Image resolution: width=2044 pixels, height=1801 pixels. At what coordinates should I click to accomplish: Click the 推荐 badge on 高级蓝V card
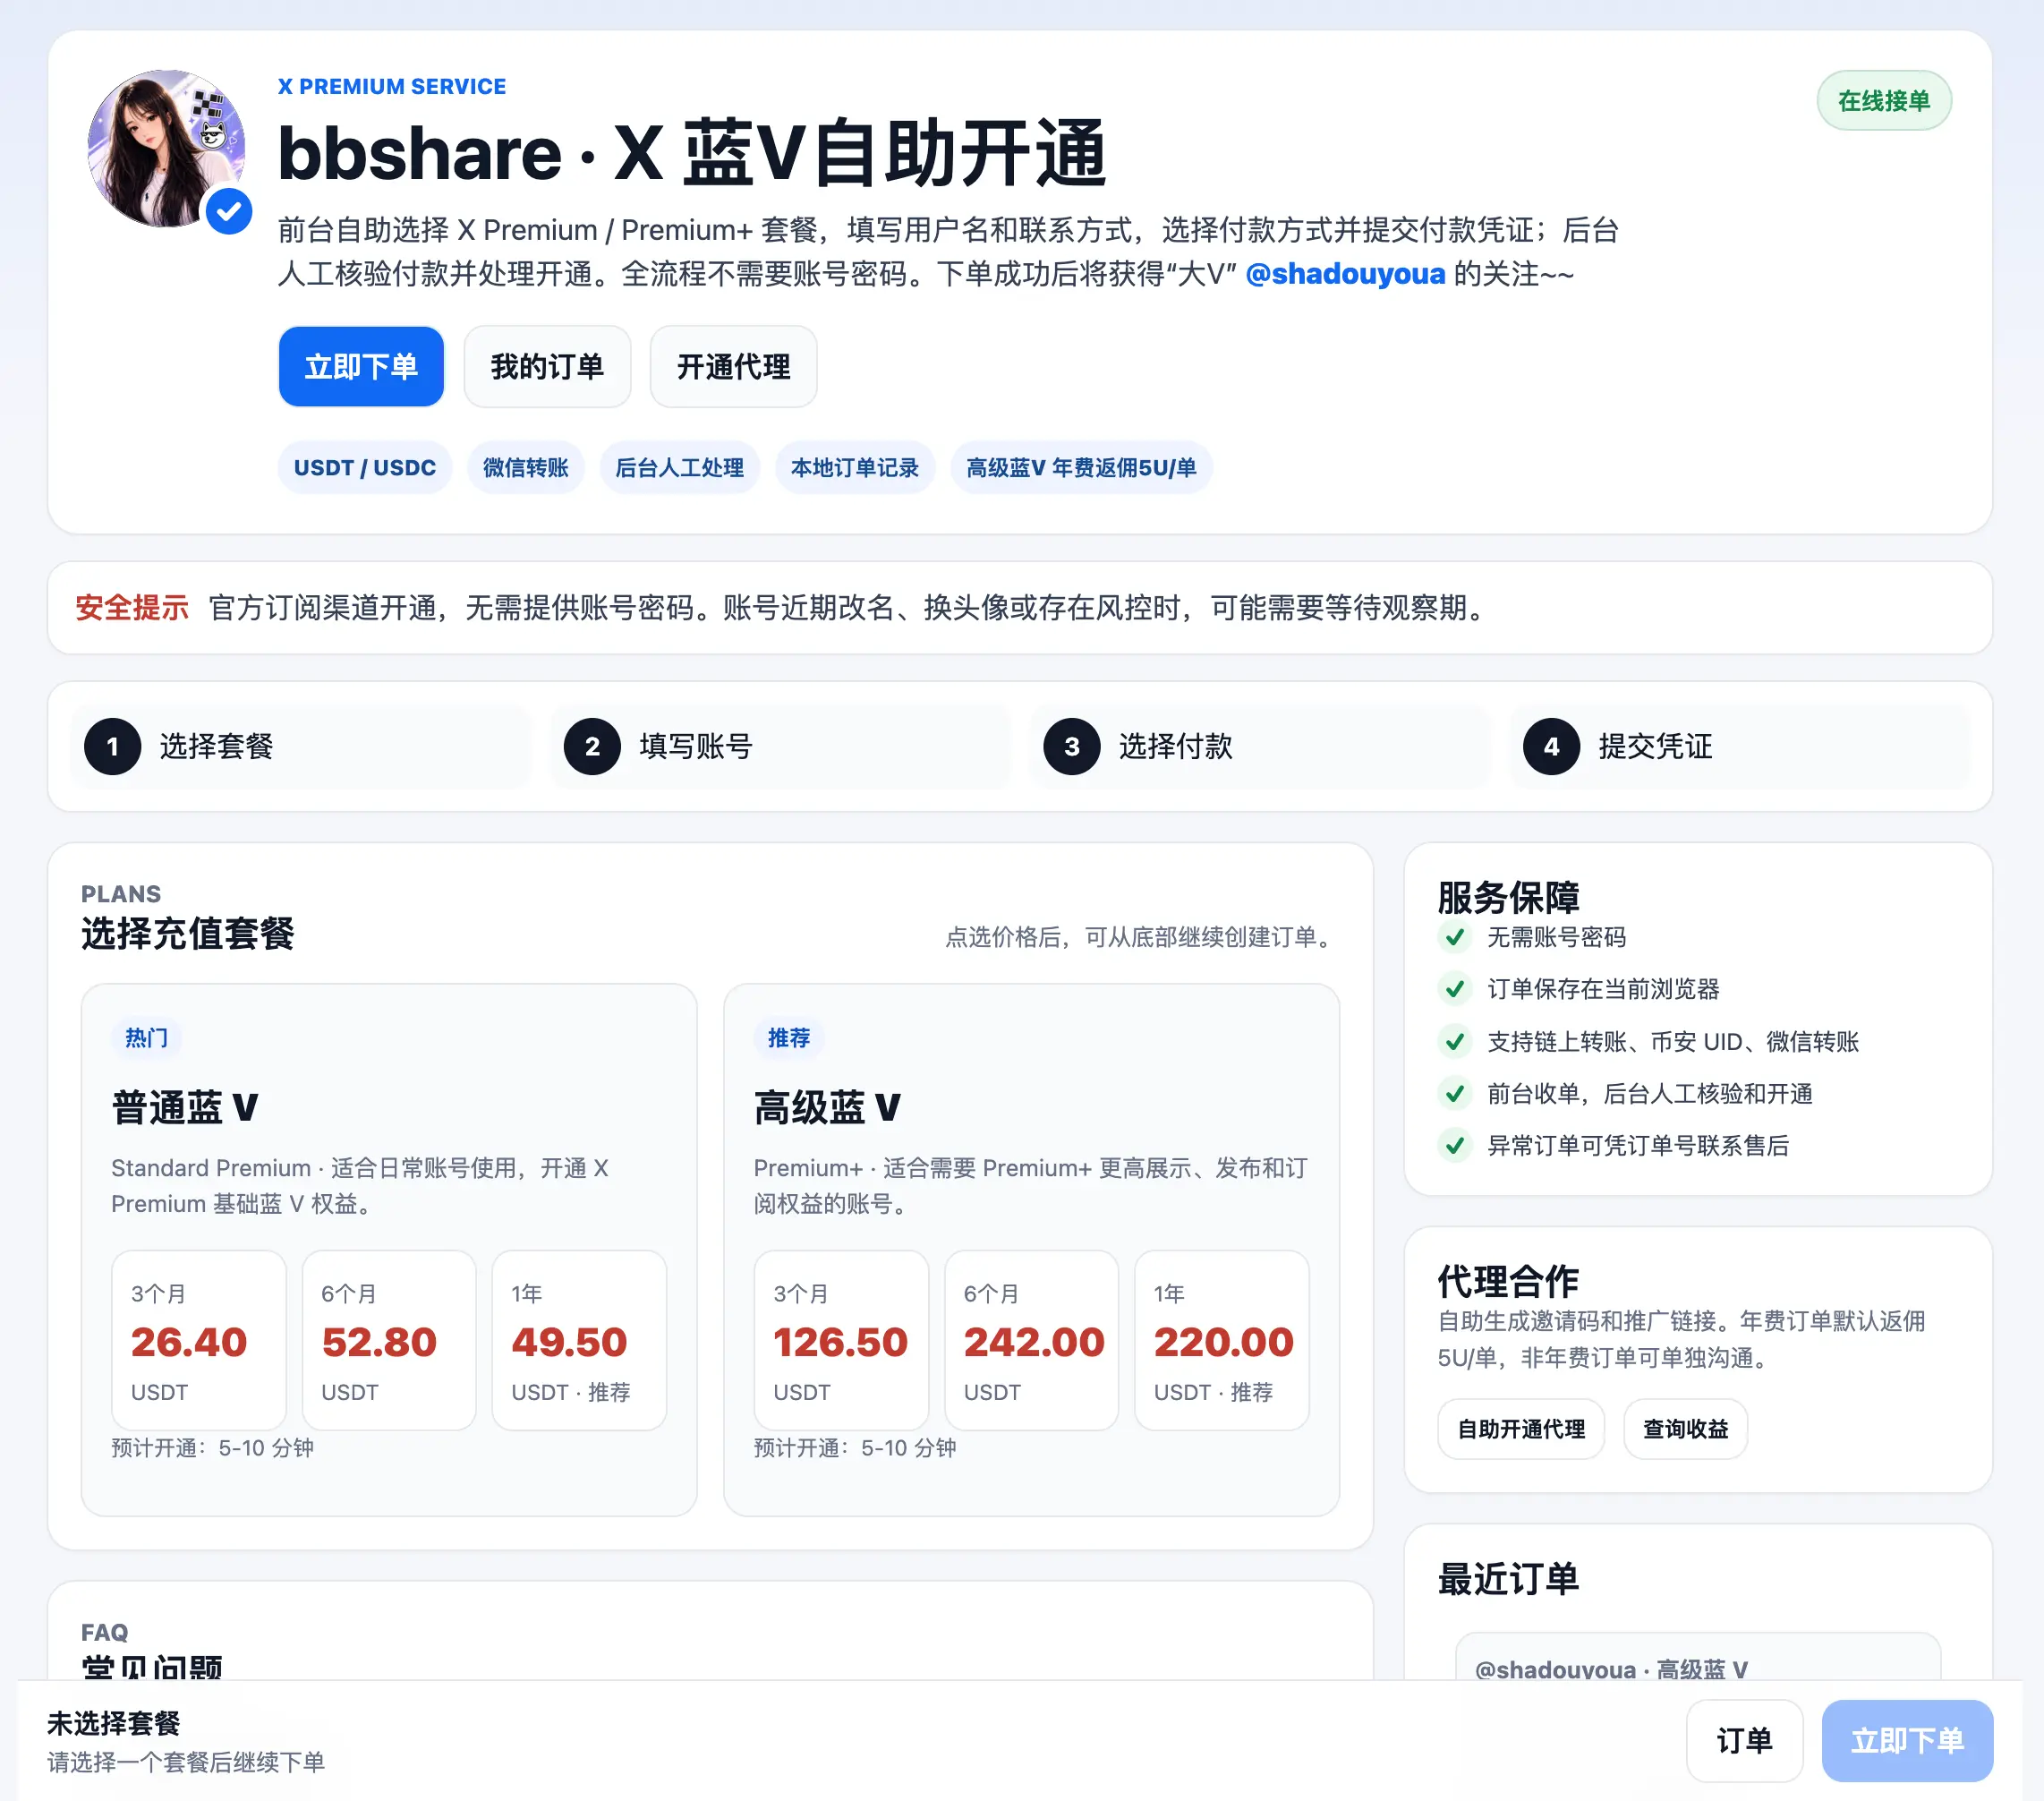pos(789,1038)
